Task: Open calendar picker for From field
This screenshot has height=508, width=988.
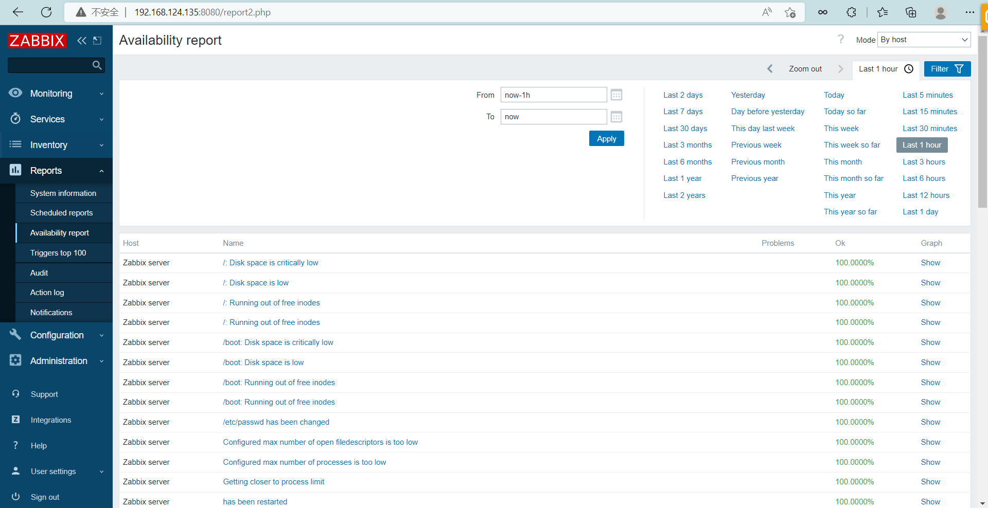Action: point(616,95)
